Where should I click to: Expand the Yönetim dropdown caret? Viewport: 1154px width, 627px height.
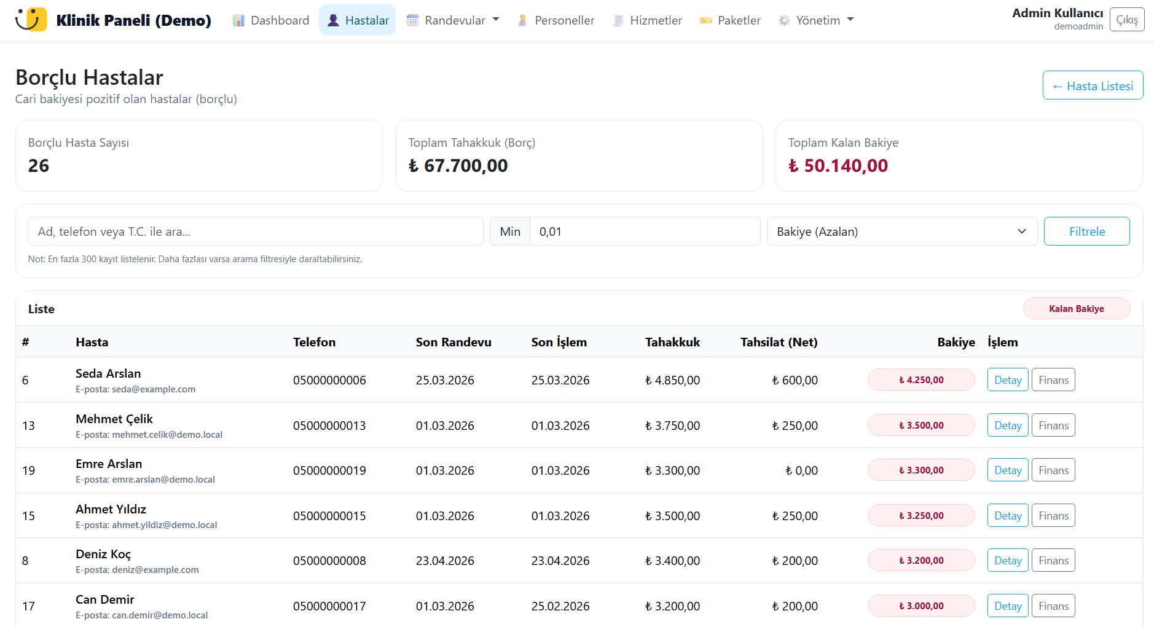(x=850, y=20)
